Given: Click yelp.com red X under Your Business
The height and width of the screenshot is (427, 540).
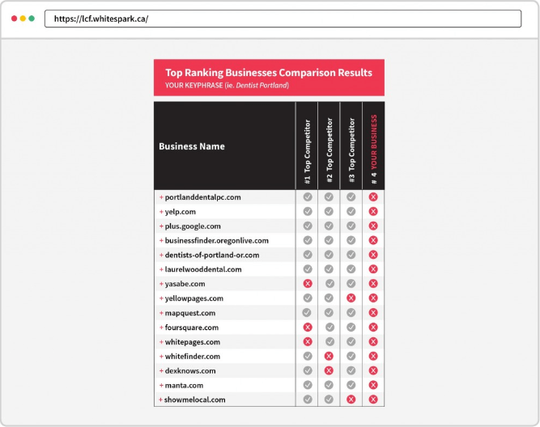Looking at the screenshot, I should point(373,212).
